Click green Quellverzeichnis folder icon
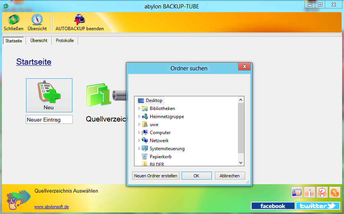Screen dimensions: 344x214 (x=98, y=95)
